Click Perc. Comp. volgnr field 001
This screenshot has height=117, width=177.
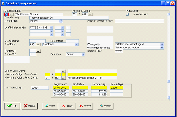coord(58,78)
